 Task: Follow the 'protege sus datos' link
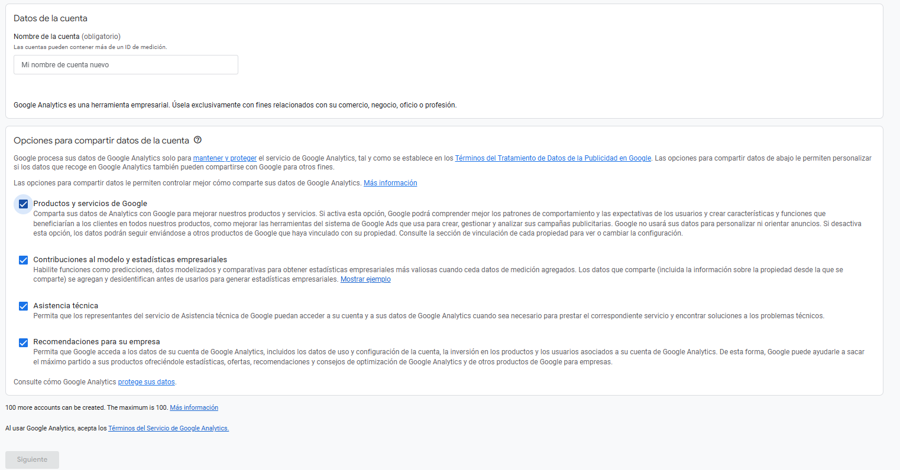146,382
